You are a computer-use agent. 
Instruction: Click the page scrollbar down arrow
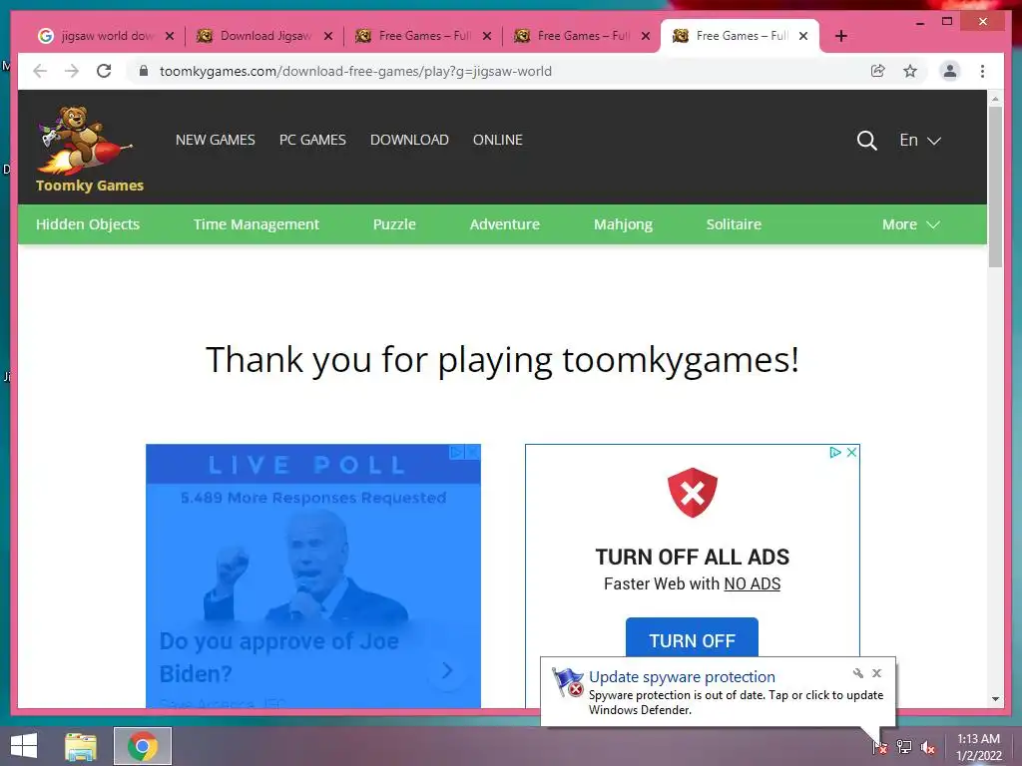point(995,699)
